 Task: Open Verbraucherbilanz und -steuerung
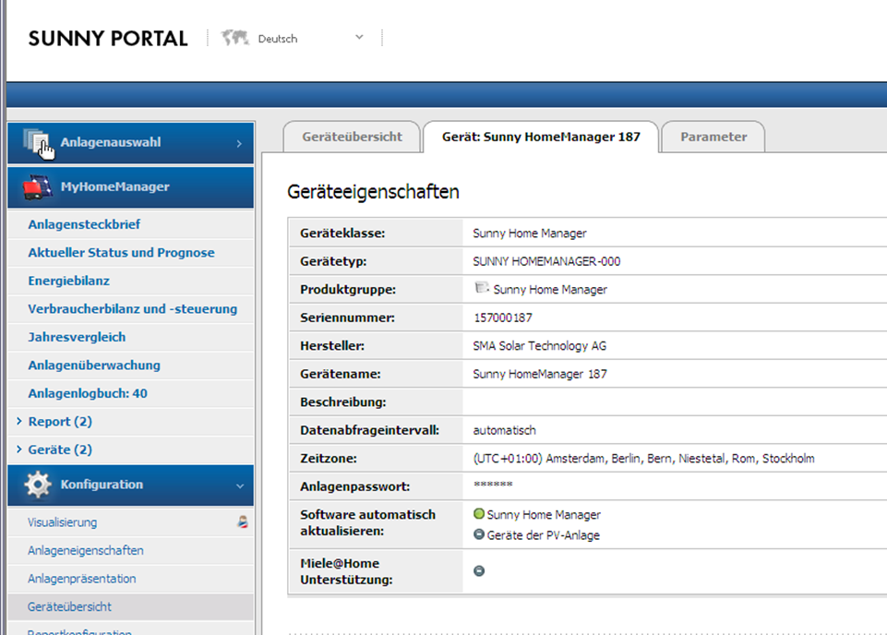coord(133,309)
